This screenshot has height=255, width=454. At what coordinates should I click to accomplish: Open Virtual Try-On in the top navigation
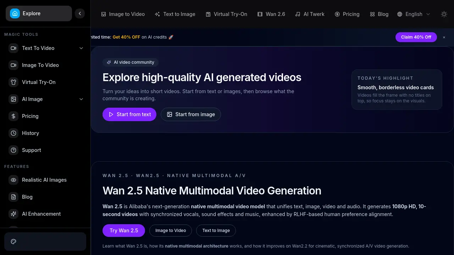click(227, 14)
